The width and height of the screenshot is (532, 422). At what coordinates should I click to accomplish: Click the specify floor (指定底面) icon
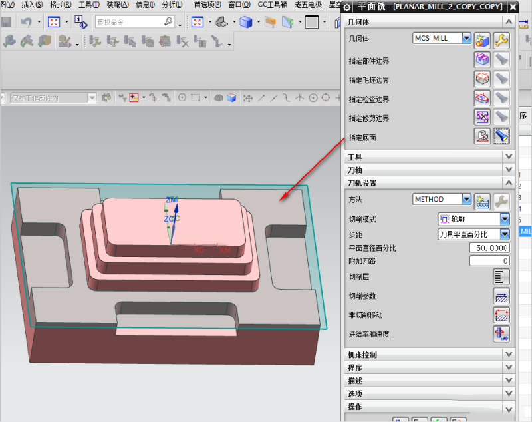coord(482,137)
